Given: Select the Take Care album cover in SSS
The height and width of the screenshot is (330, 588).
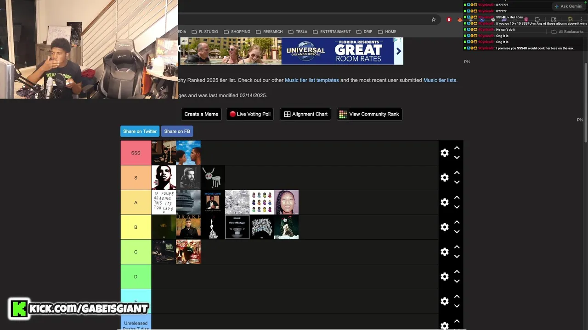Looking at the screenshot, I should [x=164, y=153].
